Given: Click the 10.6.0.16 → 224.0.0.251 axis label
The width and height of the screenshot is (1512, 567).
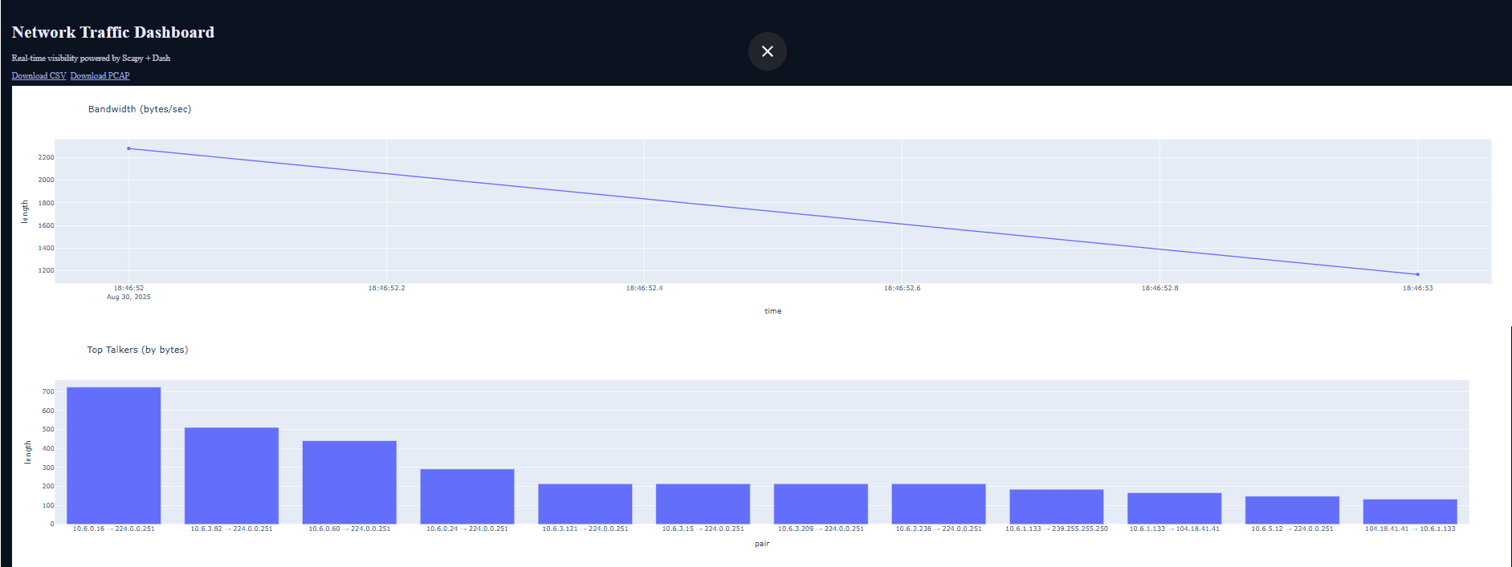Looking at the screenshot, I should (x=113, y=529).
